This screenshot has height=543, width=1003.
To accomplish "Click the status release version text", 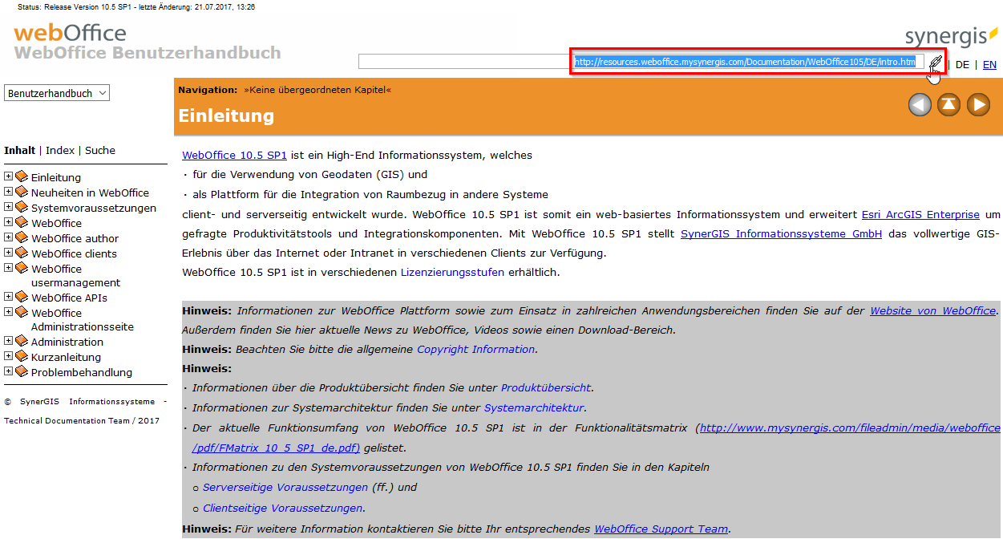I will point(136,6).
